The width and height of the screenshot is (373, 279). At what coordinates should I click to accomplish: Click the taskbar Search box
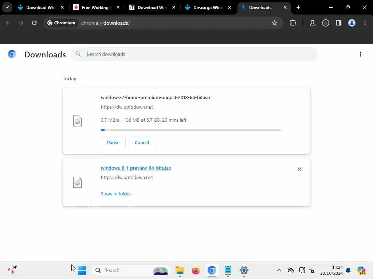point(131,270)
